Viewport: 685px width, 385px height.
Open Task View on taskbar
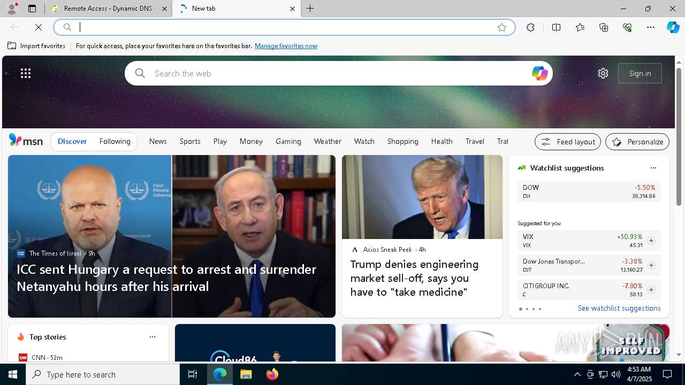click(193, 374)
